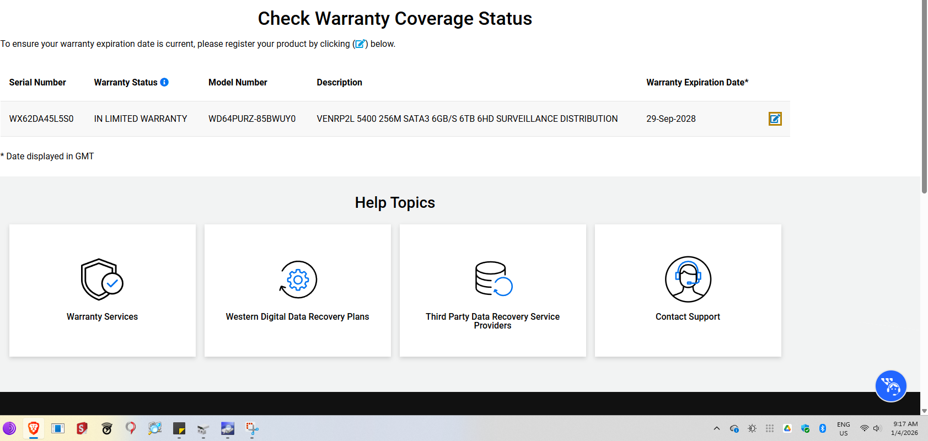The image size is (928, 441).
Task: Click the page vertical scrollbar thumb
Action: 924,96
